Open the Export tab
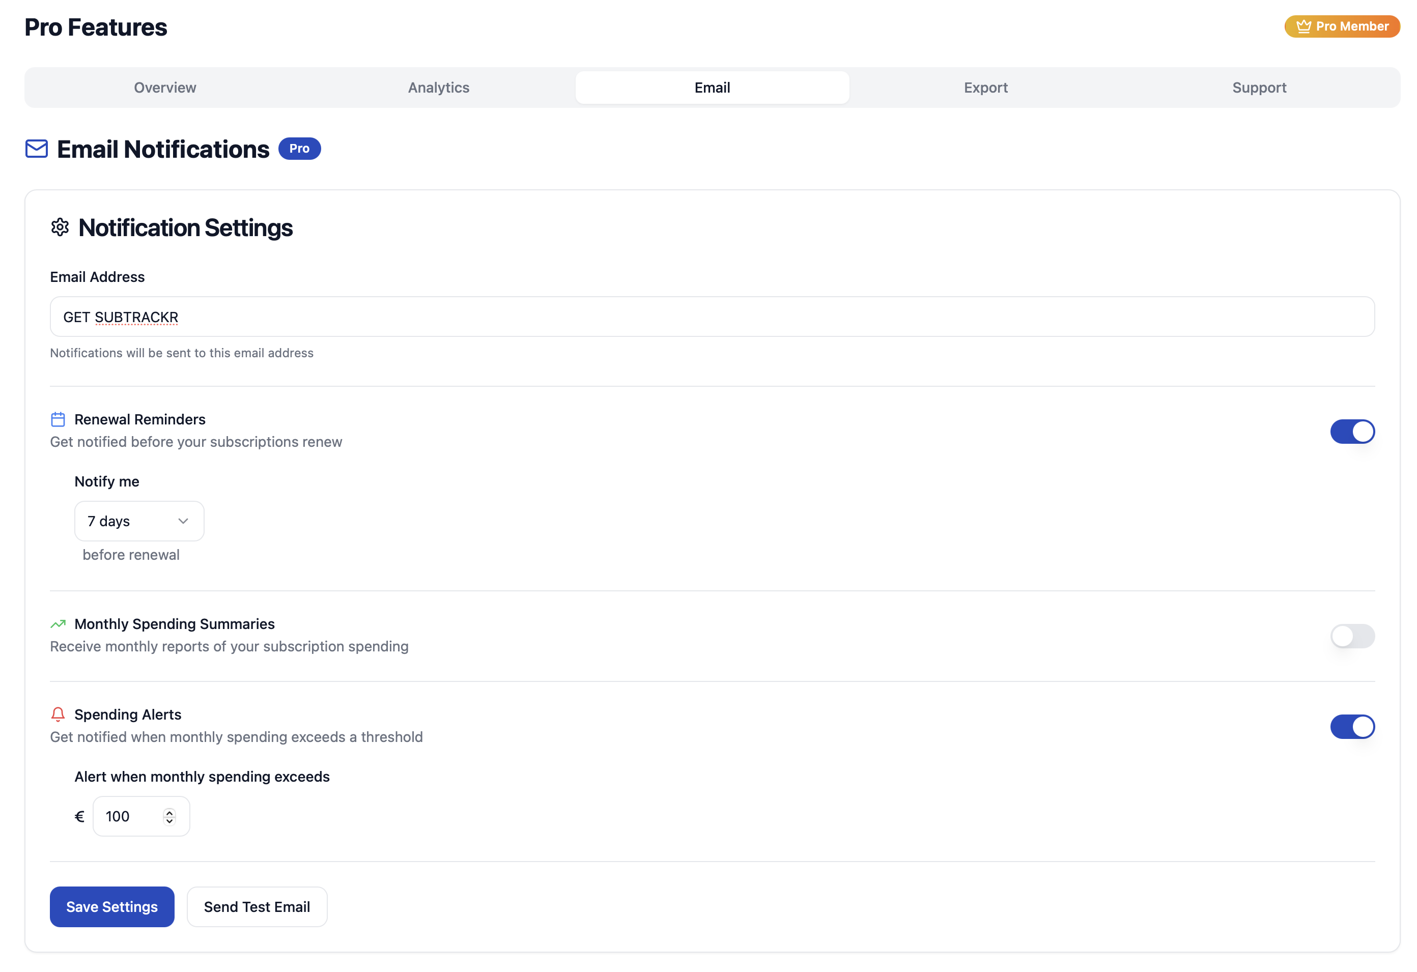Viewport: 1417px width, 972px height. coord(985,87)
